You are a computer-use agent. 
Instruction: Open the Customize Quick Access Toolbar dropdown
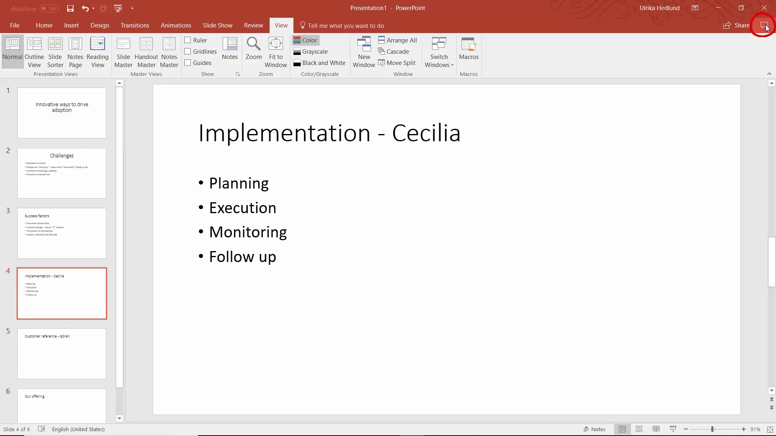132,8
